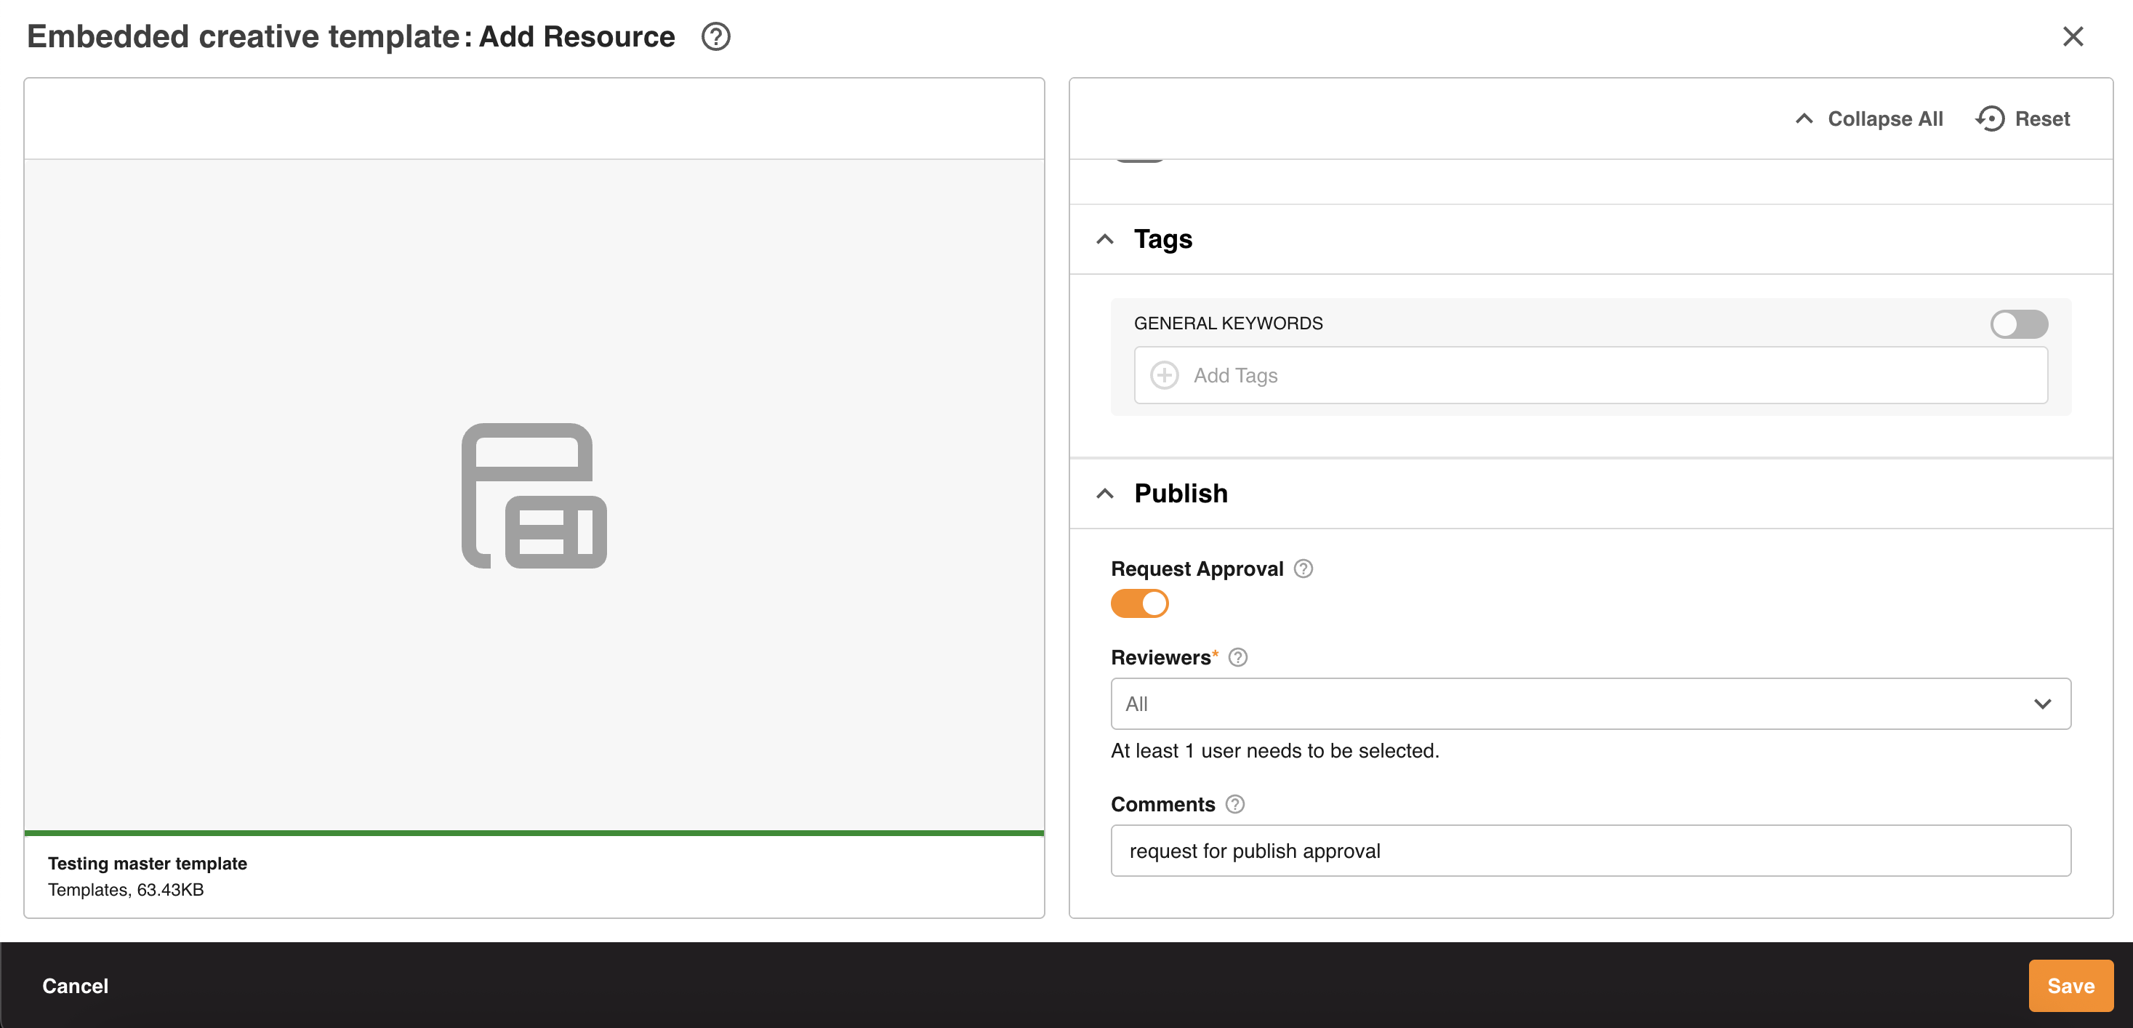Click the Reset history icon

pos(1990,119)
